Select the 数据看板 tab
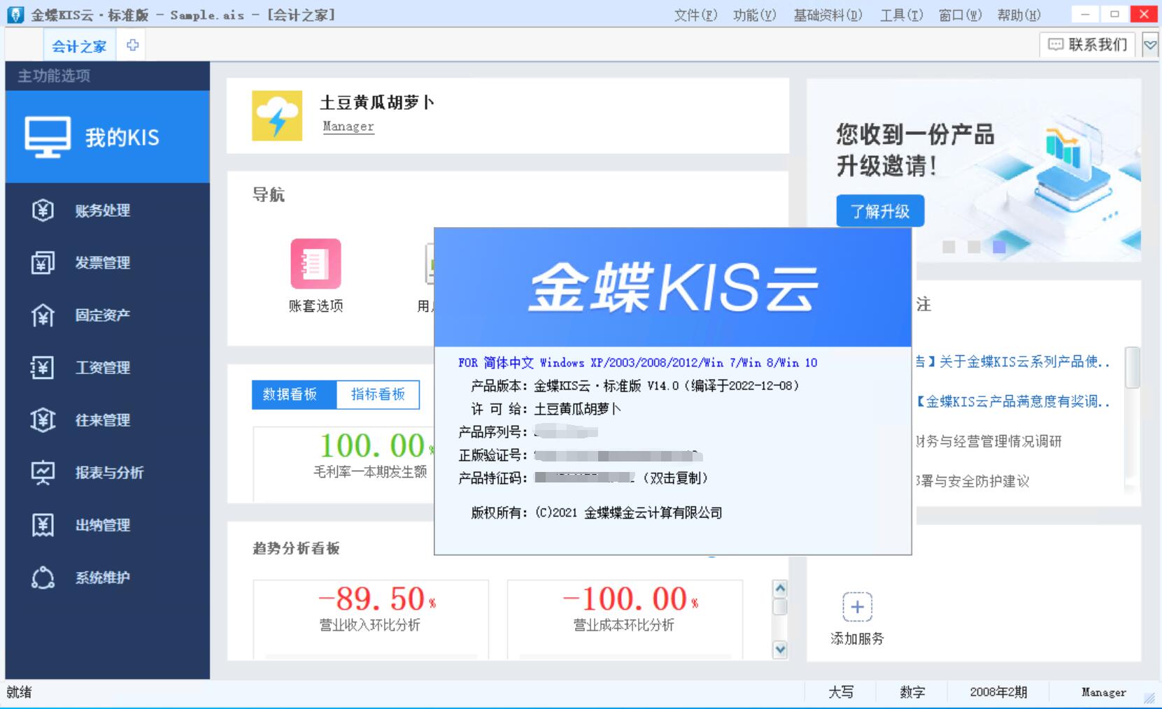1162x709 pixels. (294, 394)
